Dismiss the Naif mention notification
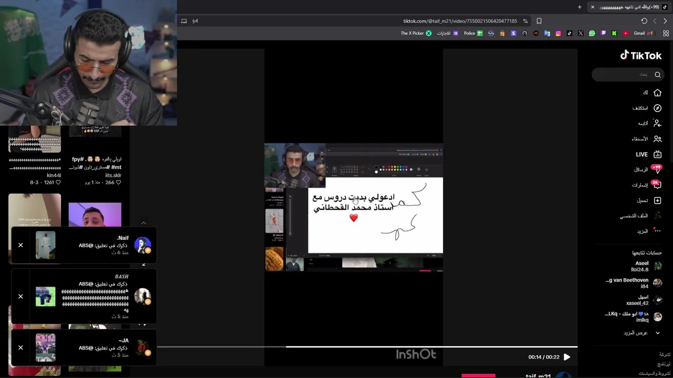This screenshot has height=378, width=673. (x=21, y=245)
